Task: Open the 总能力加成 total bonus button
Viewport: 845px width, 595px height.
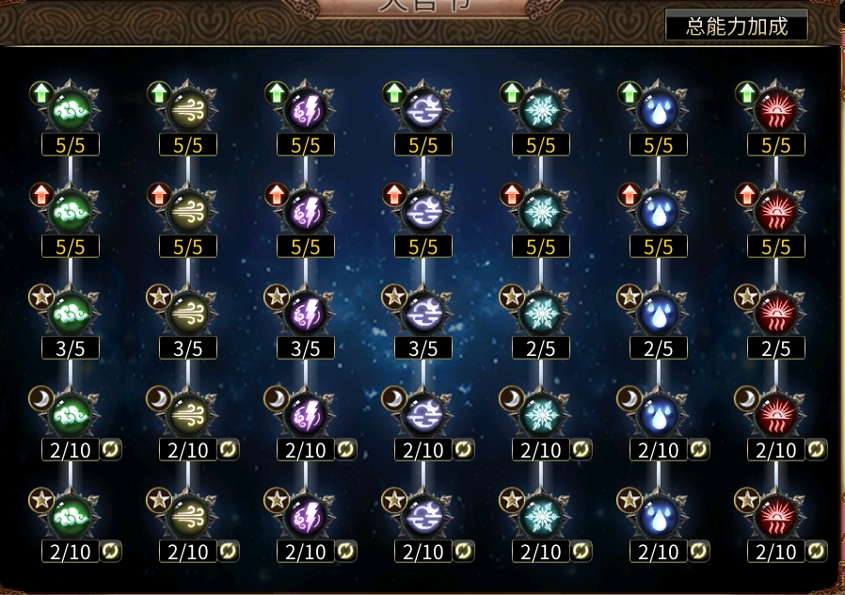Action: (x=737, y=25)
